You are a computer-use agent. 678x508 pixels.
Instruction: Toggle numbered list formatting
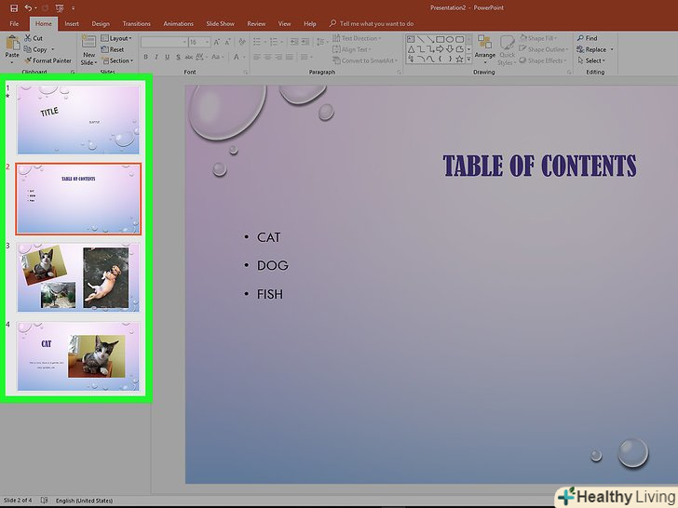273,42
